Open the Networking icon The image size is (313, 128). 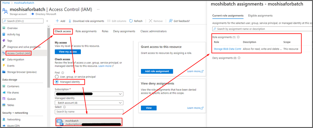point(4,120)
